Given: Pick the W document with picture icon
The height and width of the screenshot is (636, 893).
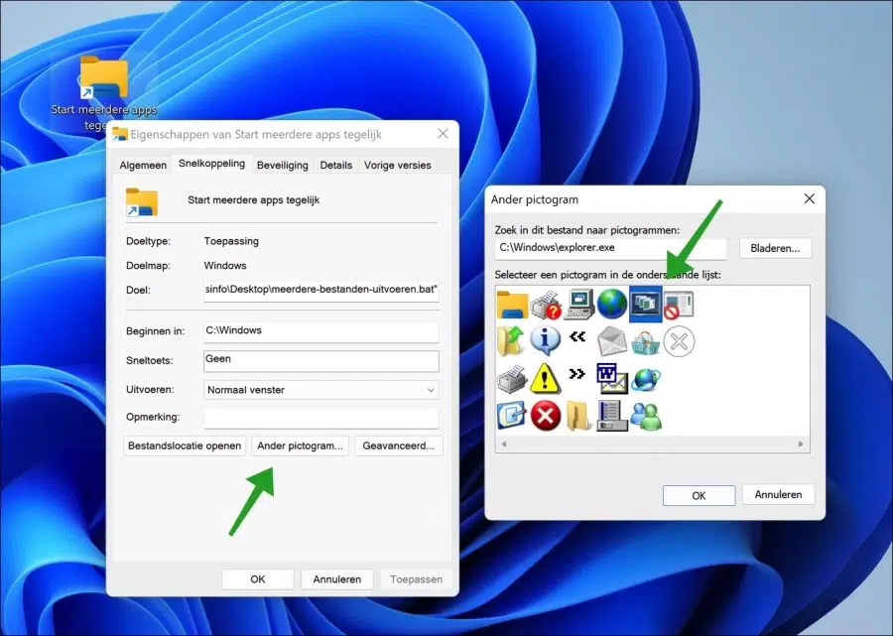Looking at the screenshot, I should click(x=612, y=379).
